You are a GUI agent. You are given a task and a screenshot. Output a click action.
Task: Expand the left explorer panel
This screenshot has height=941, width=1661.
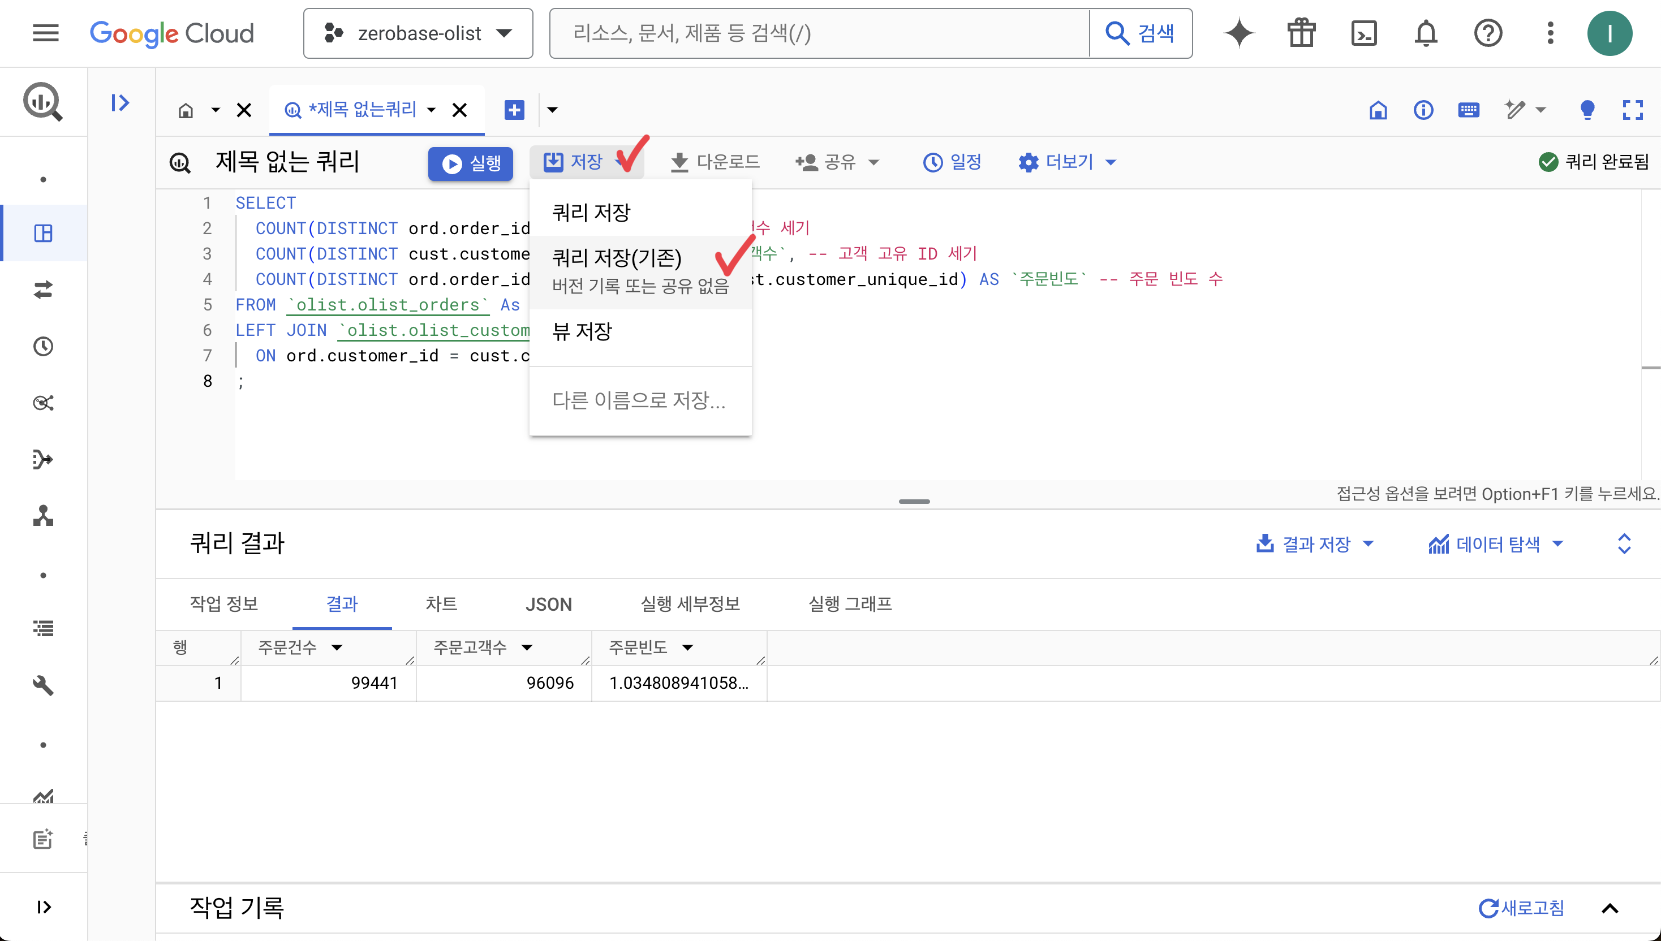point(121,103)
